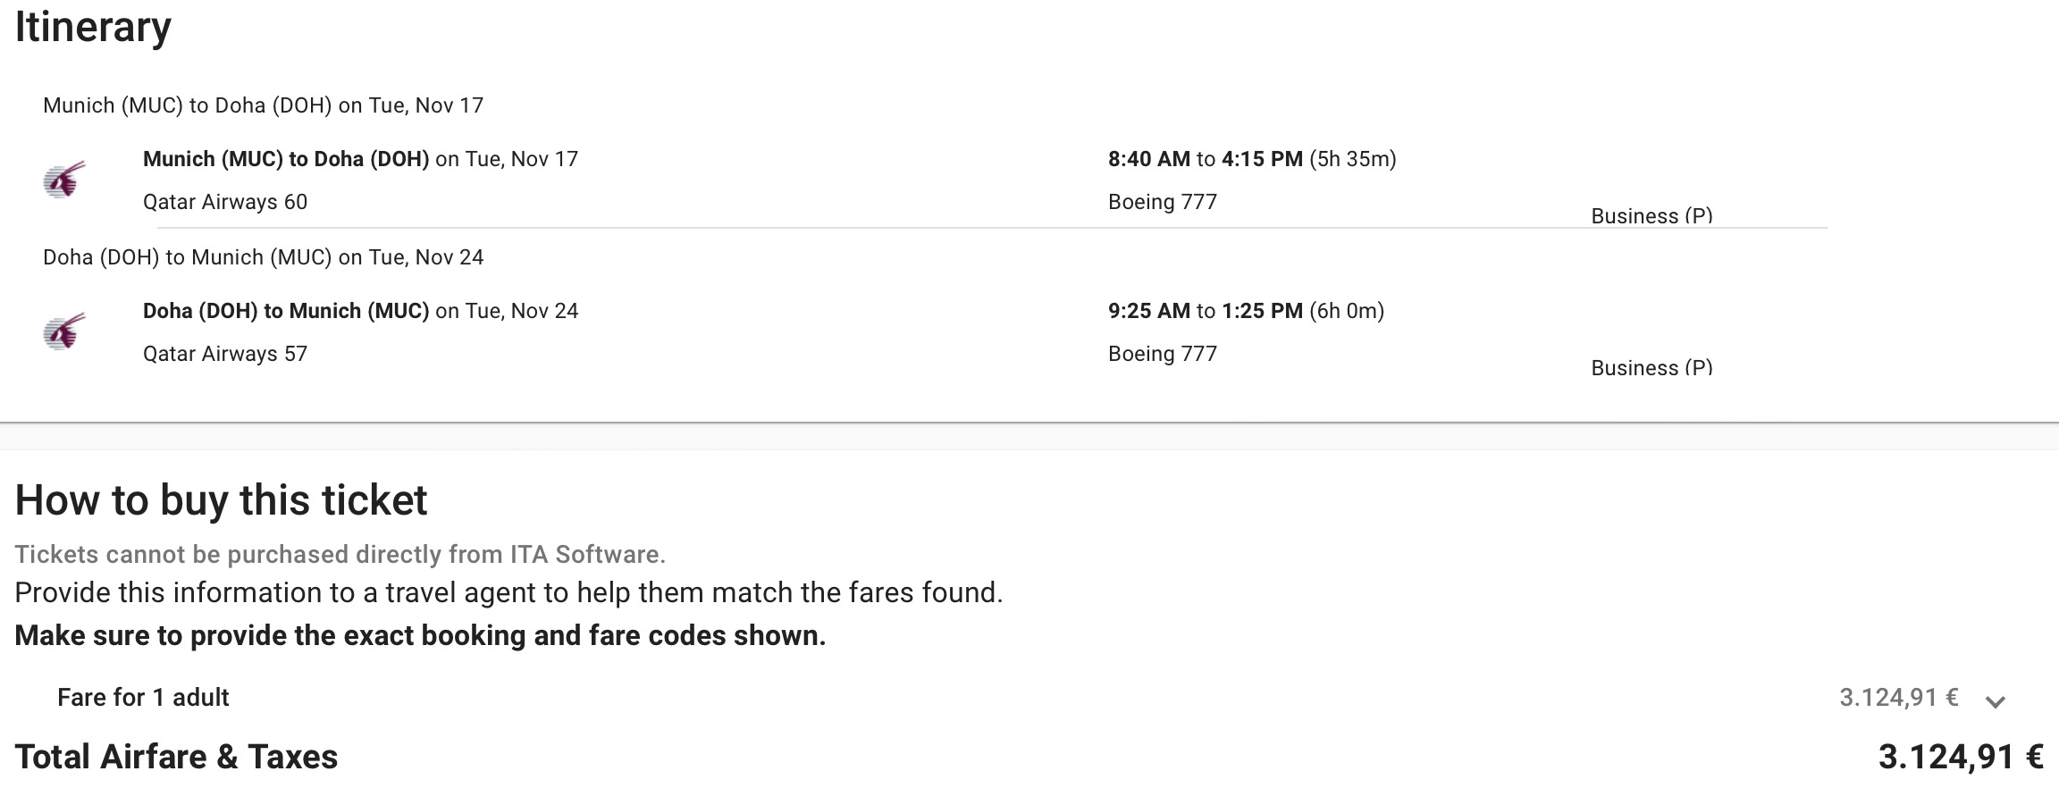Click 'Boeing 777' on the outbound flight
The height and width of the screenshot is (788, 2059).
pos(1163,202)
